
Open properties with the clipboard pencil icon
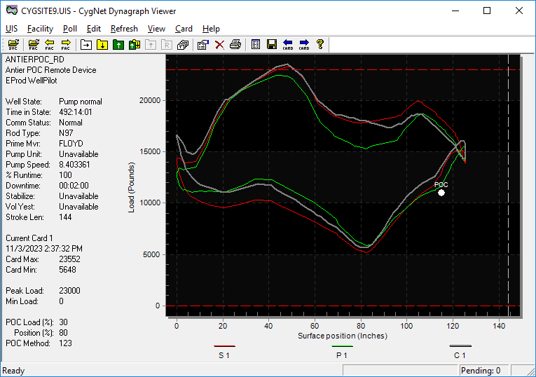coord(203,44)
